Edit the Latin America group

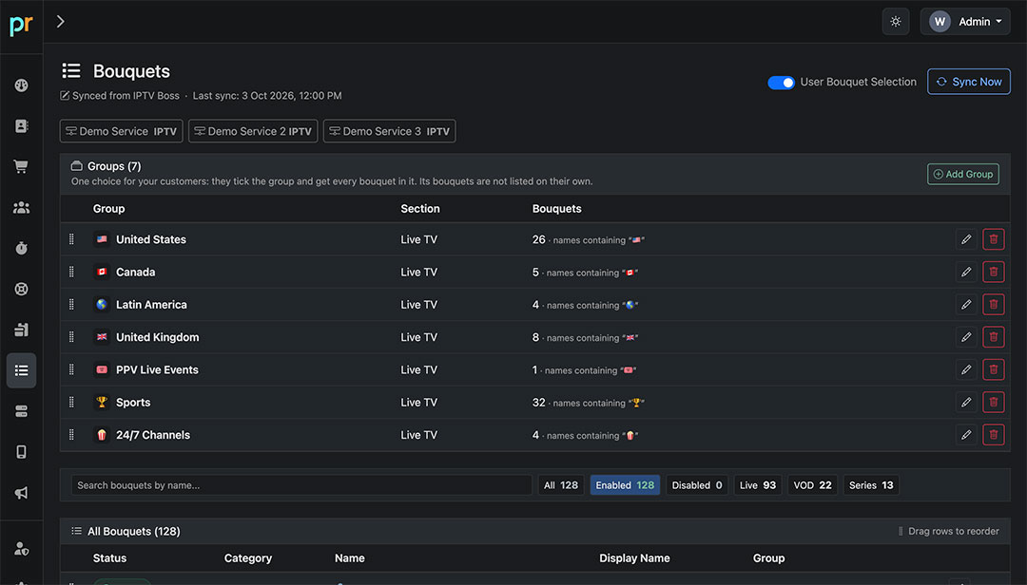(x=966, y=304)
